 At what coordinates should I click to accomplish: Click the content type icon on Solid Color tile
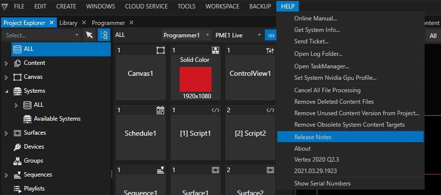point(216,50)
